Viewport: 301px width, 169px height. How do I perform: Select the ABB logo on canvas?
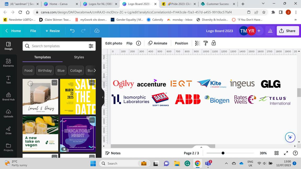188,99
